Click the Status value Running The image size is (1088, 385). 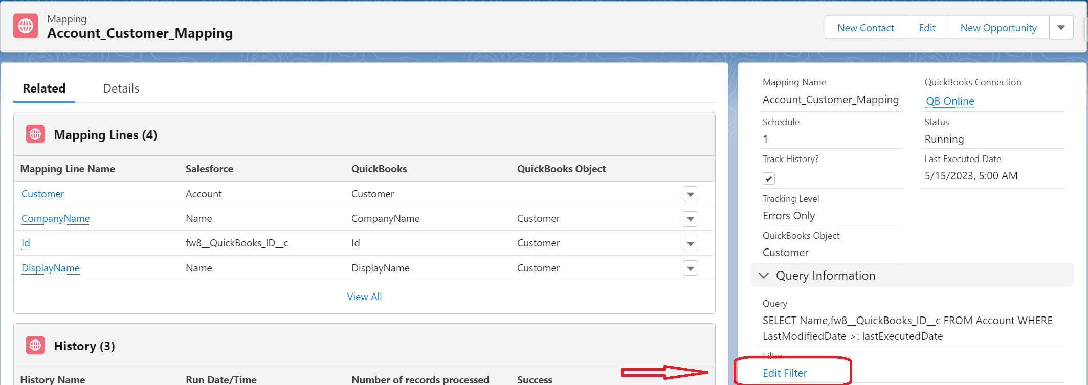944,139
